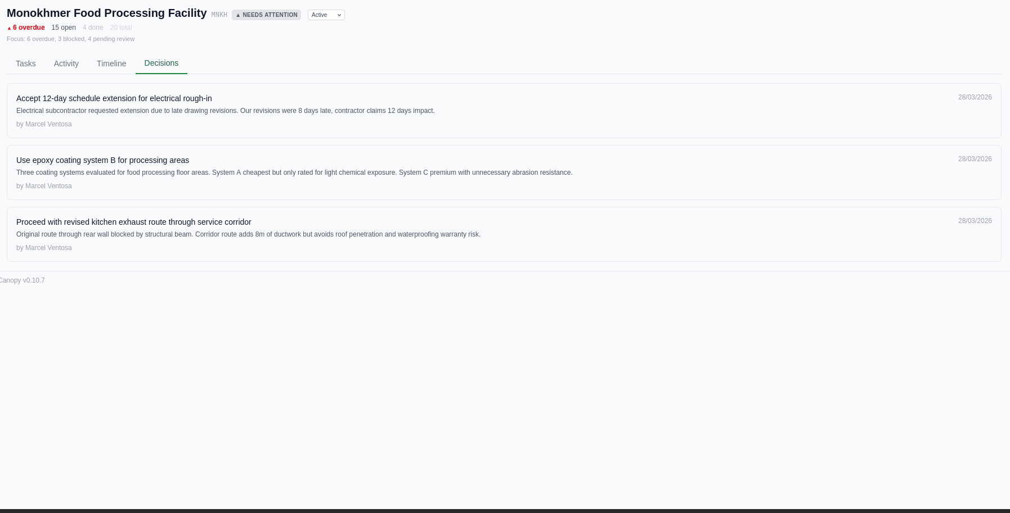The width and height of the screenshot is (1010, 513).
Task: Click the 15 open counter
Action: point(64,28)
